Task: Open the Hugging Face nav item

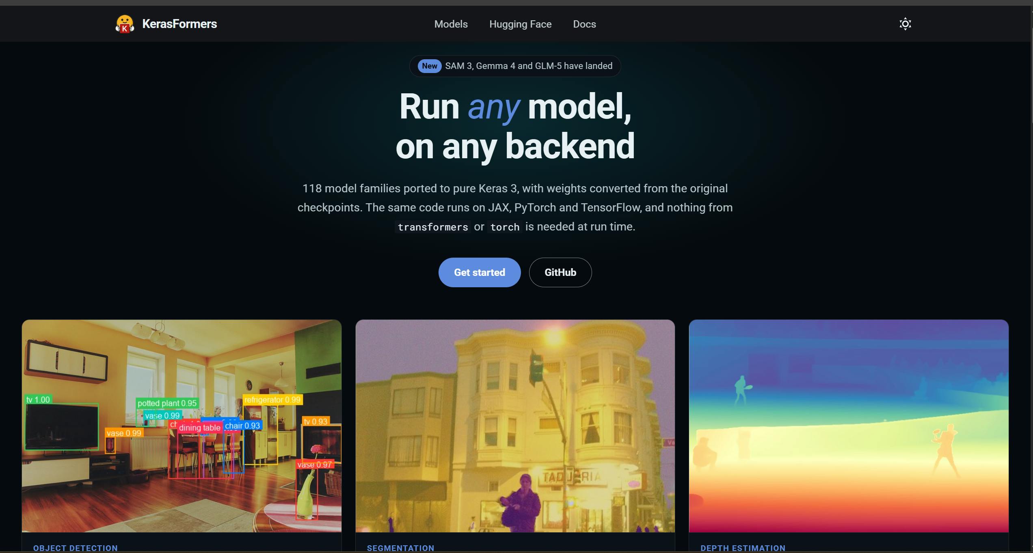Action: coord(520,24)
